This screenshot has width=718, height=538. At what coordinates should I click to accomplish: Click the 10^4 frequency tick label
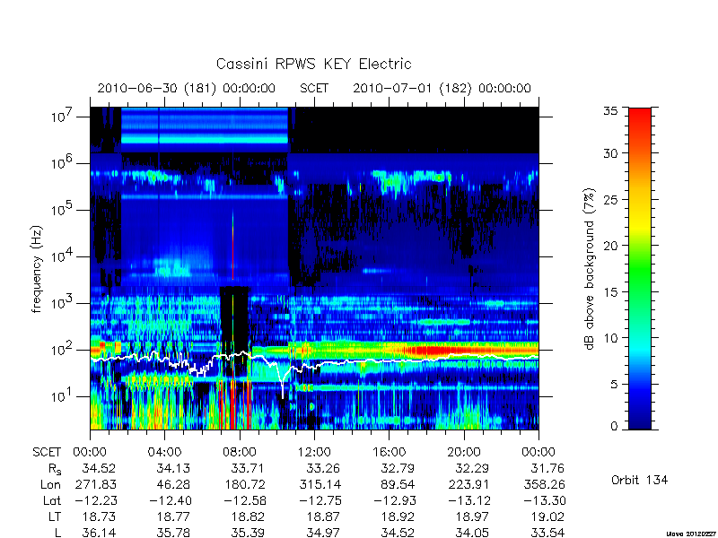tap(63, 256)
